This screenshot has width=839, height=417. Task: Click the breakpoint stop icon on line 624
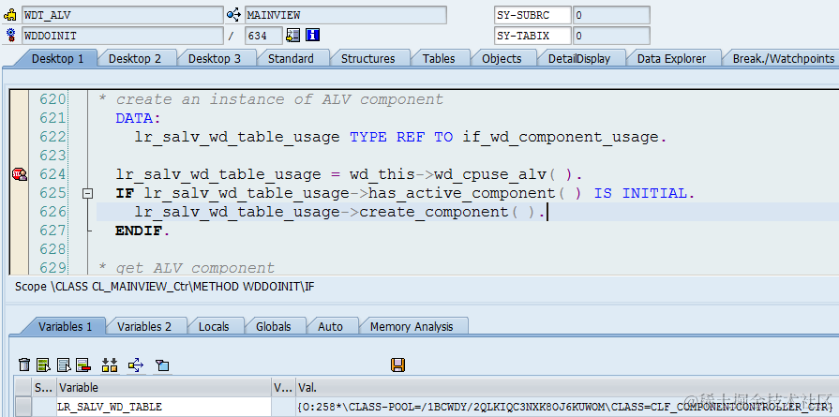point(20,174)
